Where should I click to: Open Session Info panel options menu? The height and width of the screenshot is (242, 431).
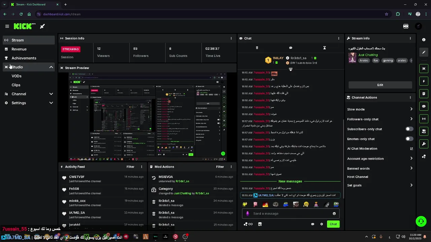231,38
